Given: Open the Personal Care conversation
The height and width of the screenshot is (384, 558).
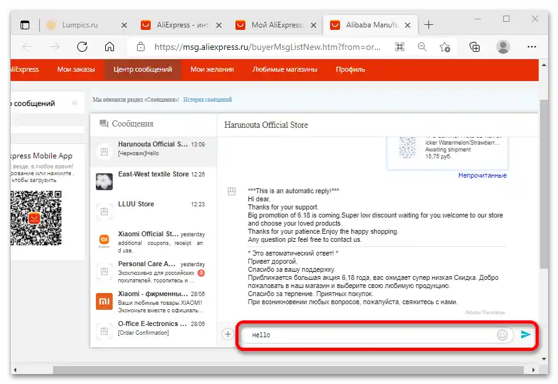Looking at the screenshot, I should click(x=153, y=271).
